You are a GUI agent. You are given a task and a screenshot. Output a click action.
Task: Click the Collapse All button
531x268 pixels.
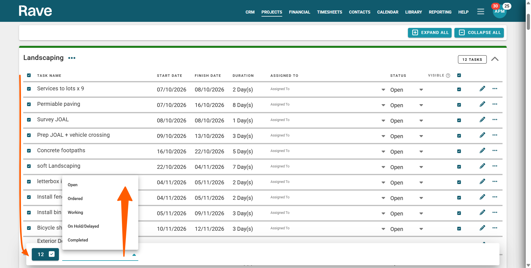(479, 33)
